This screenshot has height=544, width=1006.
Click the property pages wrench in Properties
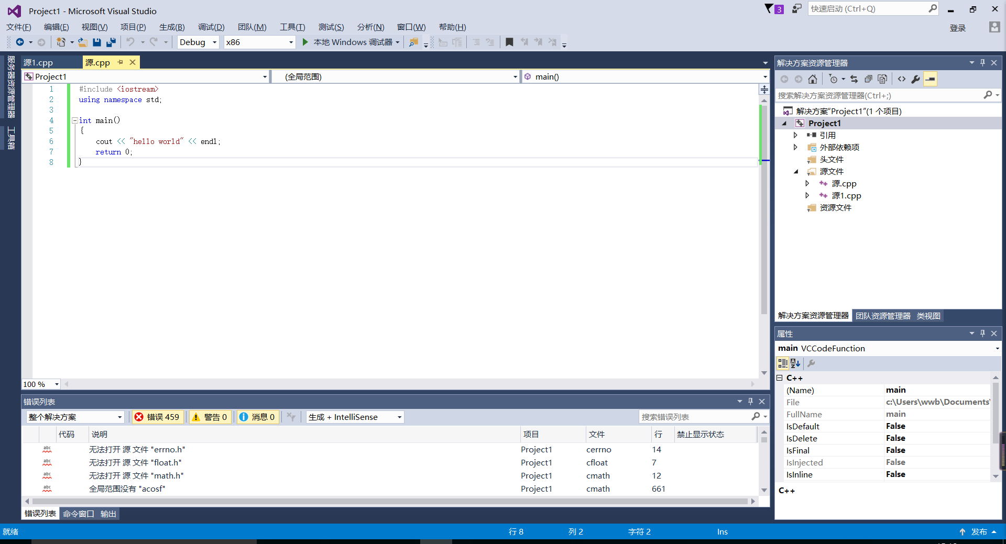pyautogui.click(x=811, y=363)
